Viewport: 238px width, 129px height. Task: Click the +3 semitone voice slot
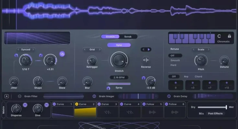pyautogui.click(x=193, y=85)
